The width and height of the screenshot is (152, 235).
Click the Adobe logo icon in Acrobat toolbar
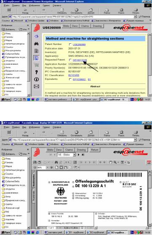click(149, 162)
